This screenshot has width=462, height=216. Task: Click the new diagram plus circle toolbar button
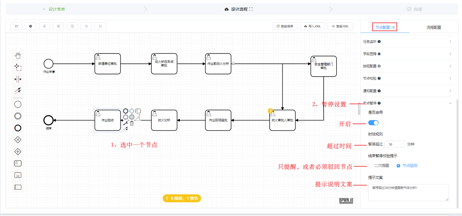[x=31, y=26]
